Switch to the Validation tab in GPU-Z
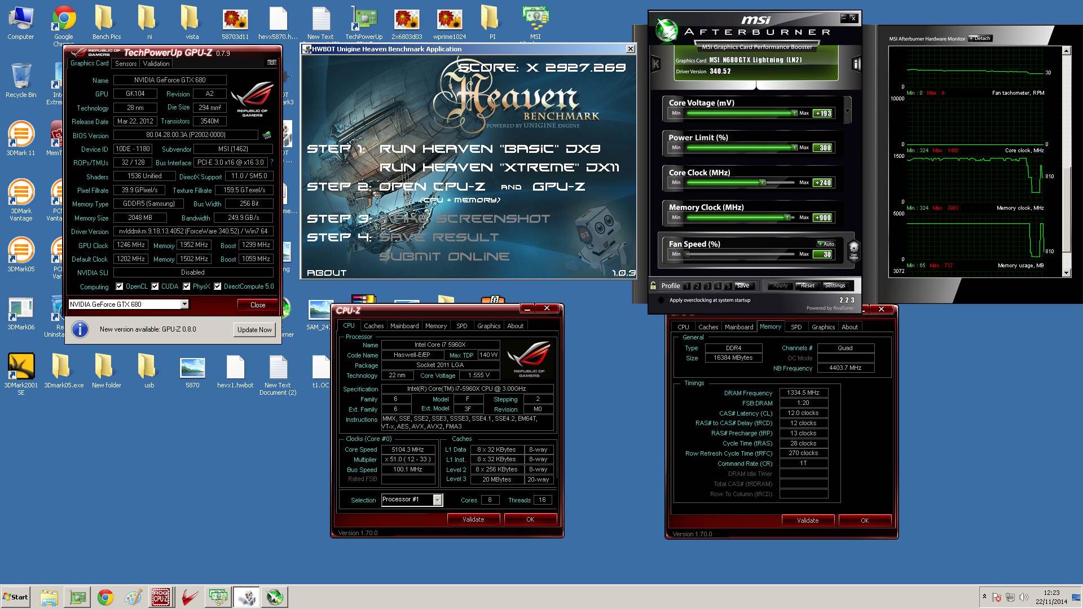Image resolution: width=1083 pixels, height=609 pixels. (x=156, y=64)
